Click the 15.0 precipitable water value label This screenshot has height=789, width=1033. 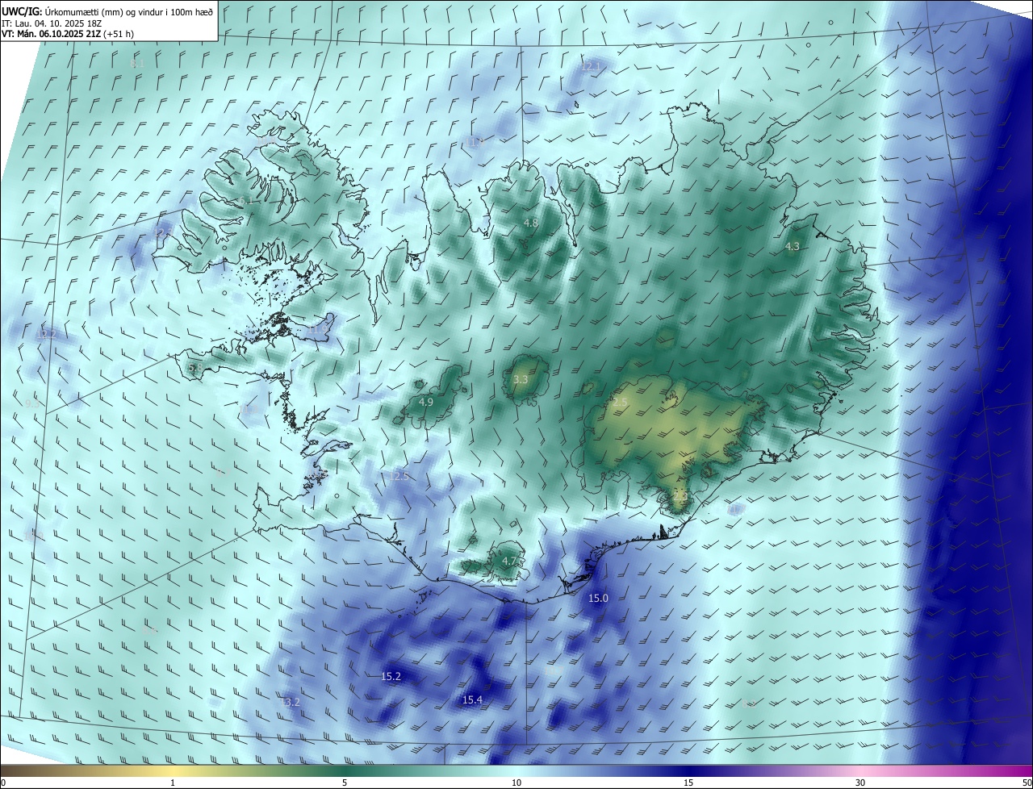click(598, 599)
